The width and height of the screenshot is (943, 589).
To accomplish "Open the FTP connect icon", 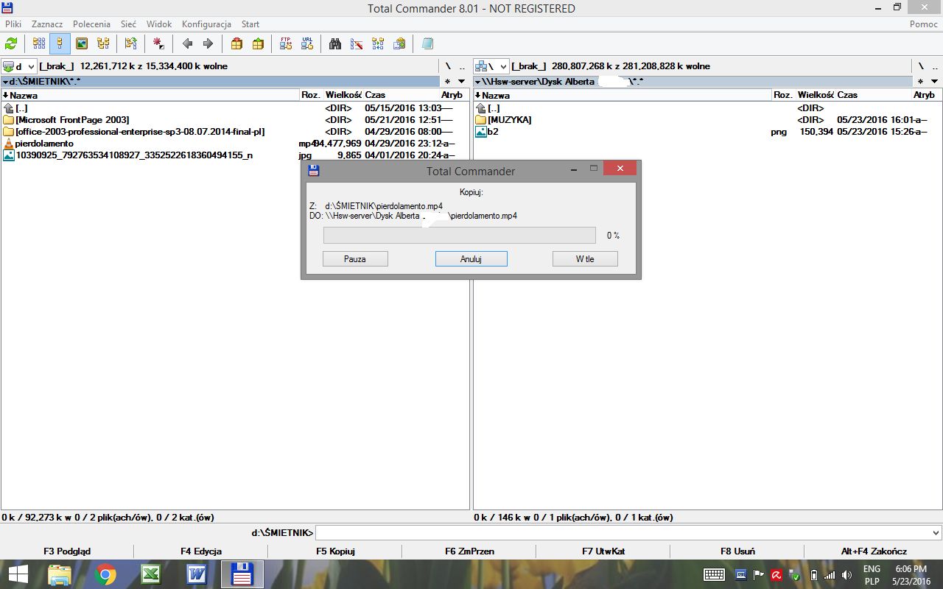I will tap(286, 43).
